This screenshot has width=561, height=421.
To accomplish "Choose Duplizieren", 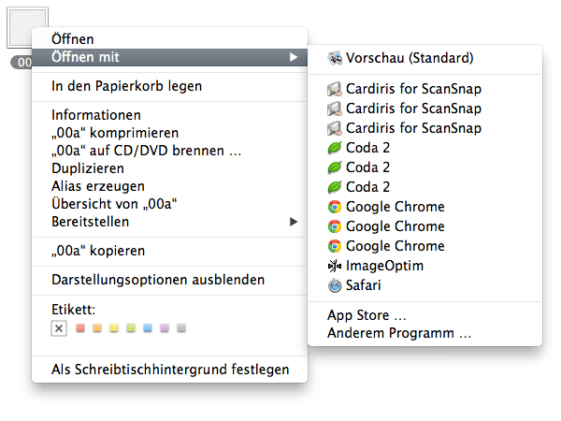I will click(169, 168).
